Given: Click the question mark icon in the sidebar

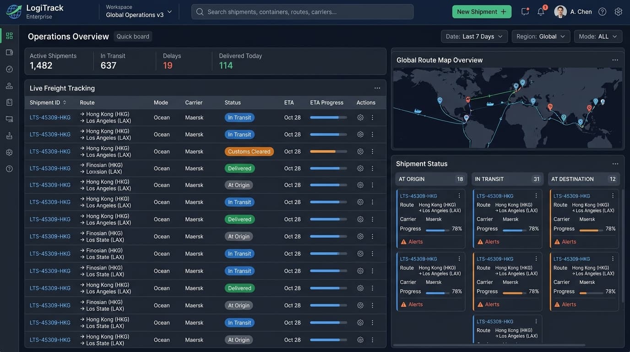Looking at the screenshot, I should (x=9, y=169).
